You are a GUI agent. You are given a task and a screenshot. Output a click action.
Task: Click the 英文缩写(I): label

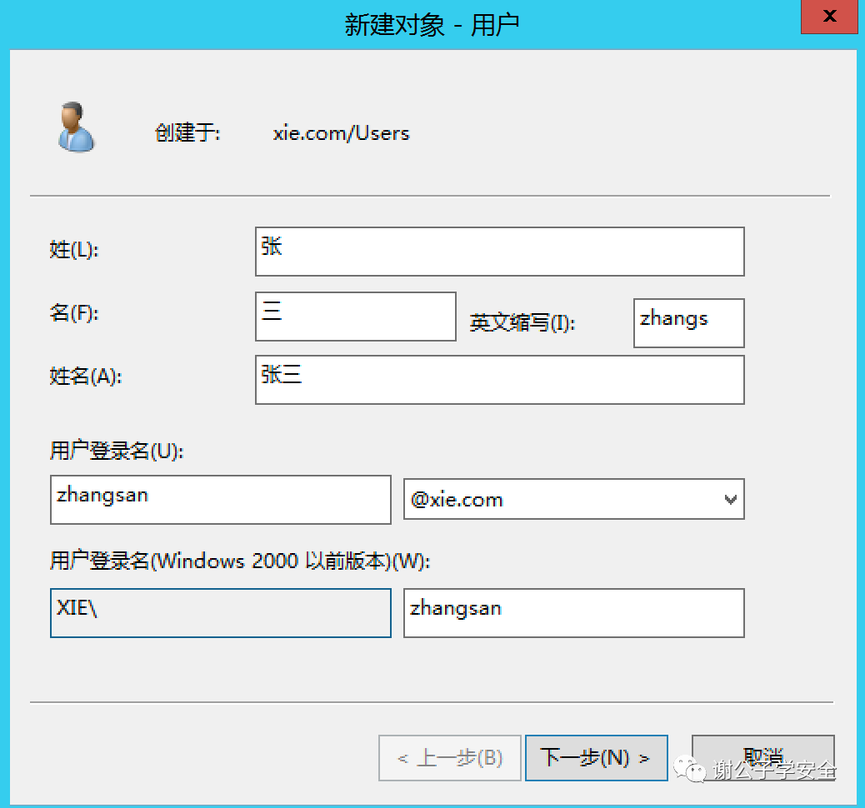(x=522, y=322)
